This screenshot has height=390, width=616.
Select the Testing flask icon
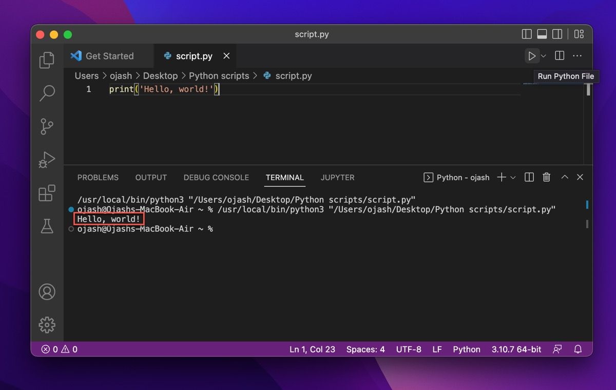pyautogui.click(x=47, y=226)
